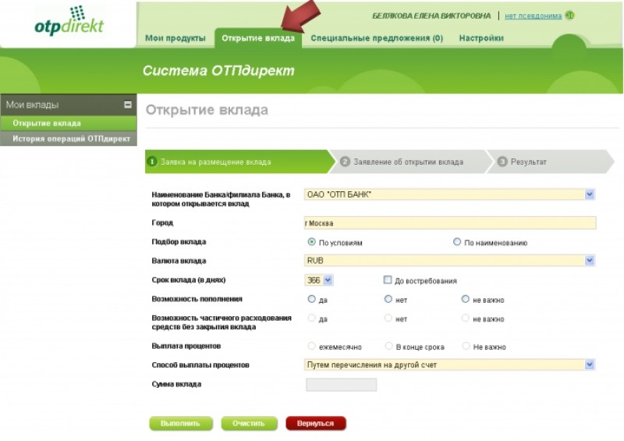Open the Способ выплаты процентов dropdown

[590, 365]
